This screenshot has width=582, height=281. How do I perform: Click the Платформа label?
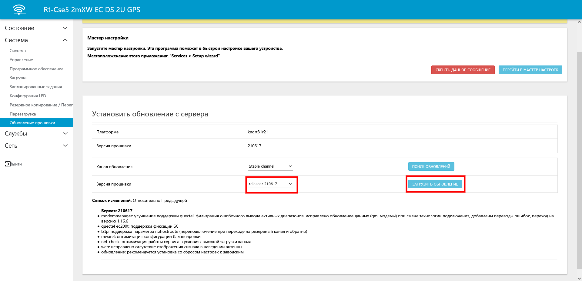click(107, 132)
